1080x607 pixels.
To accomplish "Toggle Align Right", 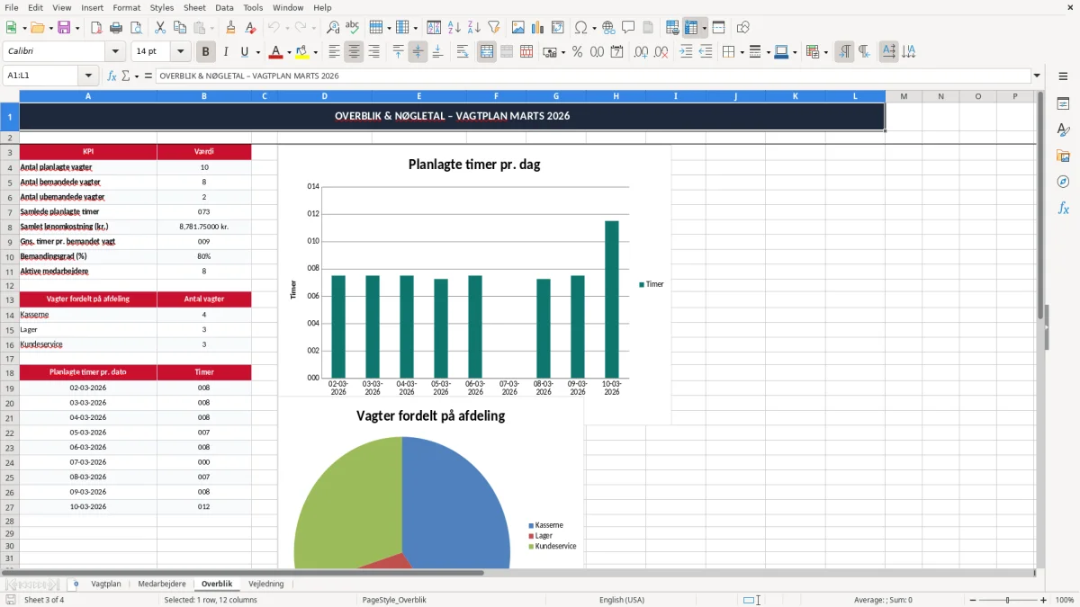I will pos(373,52).
